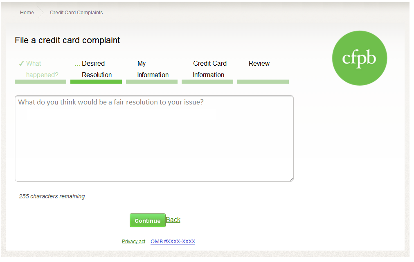Click the progress bar under Desired Resolution
Screen dimensions: 414x262
point(96,82)
